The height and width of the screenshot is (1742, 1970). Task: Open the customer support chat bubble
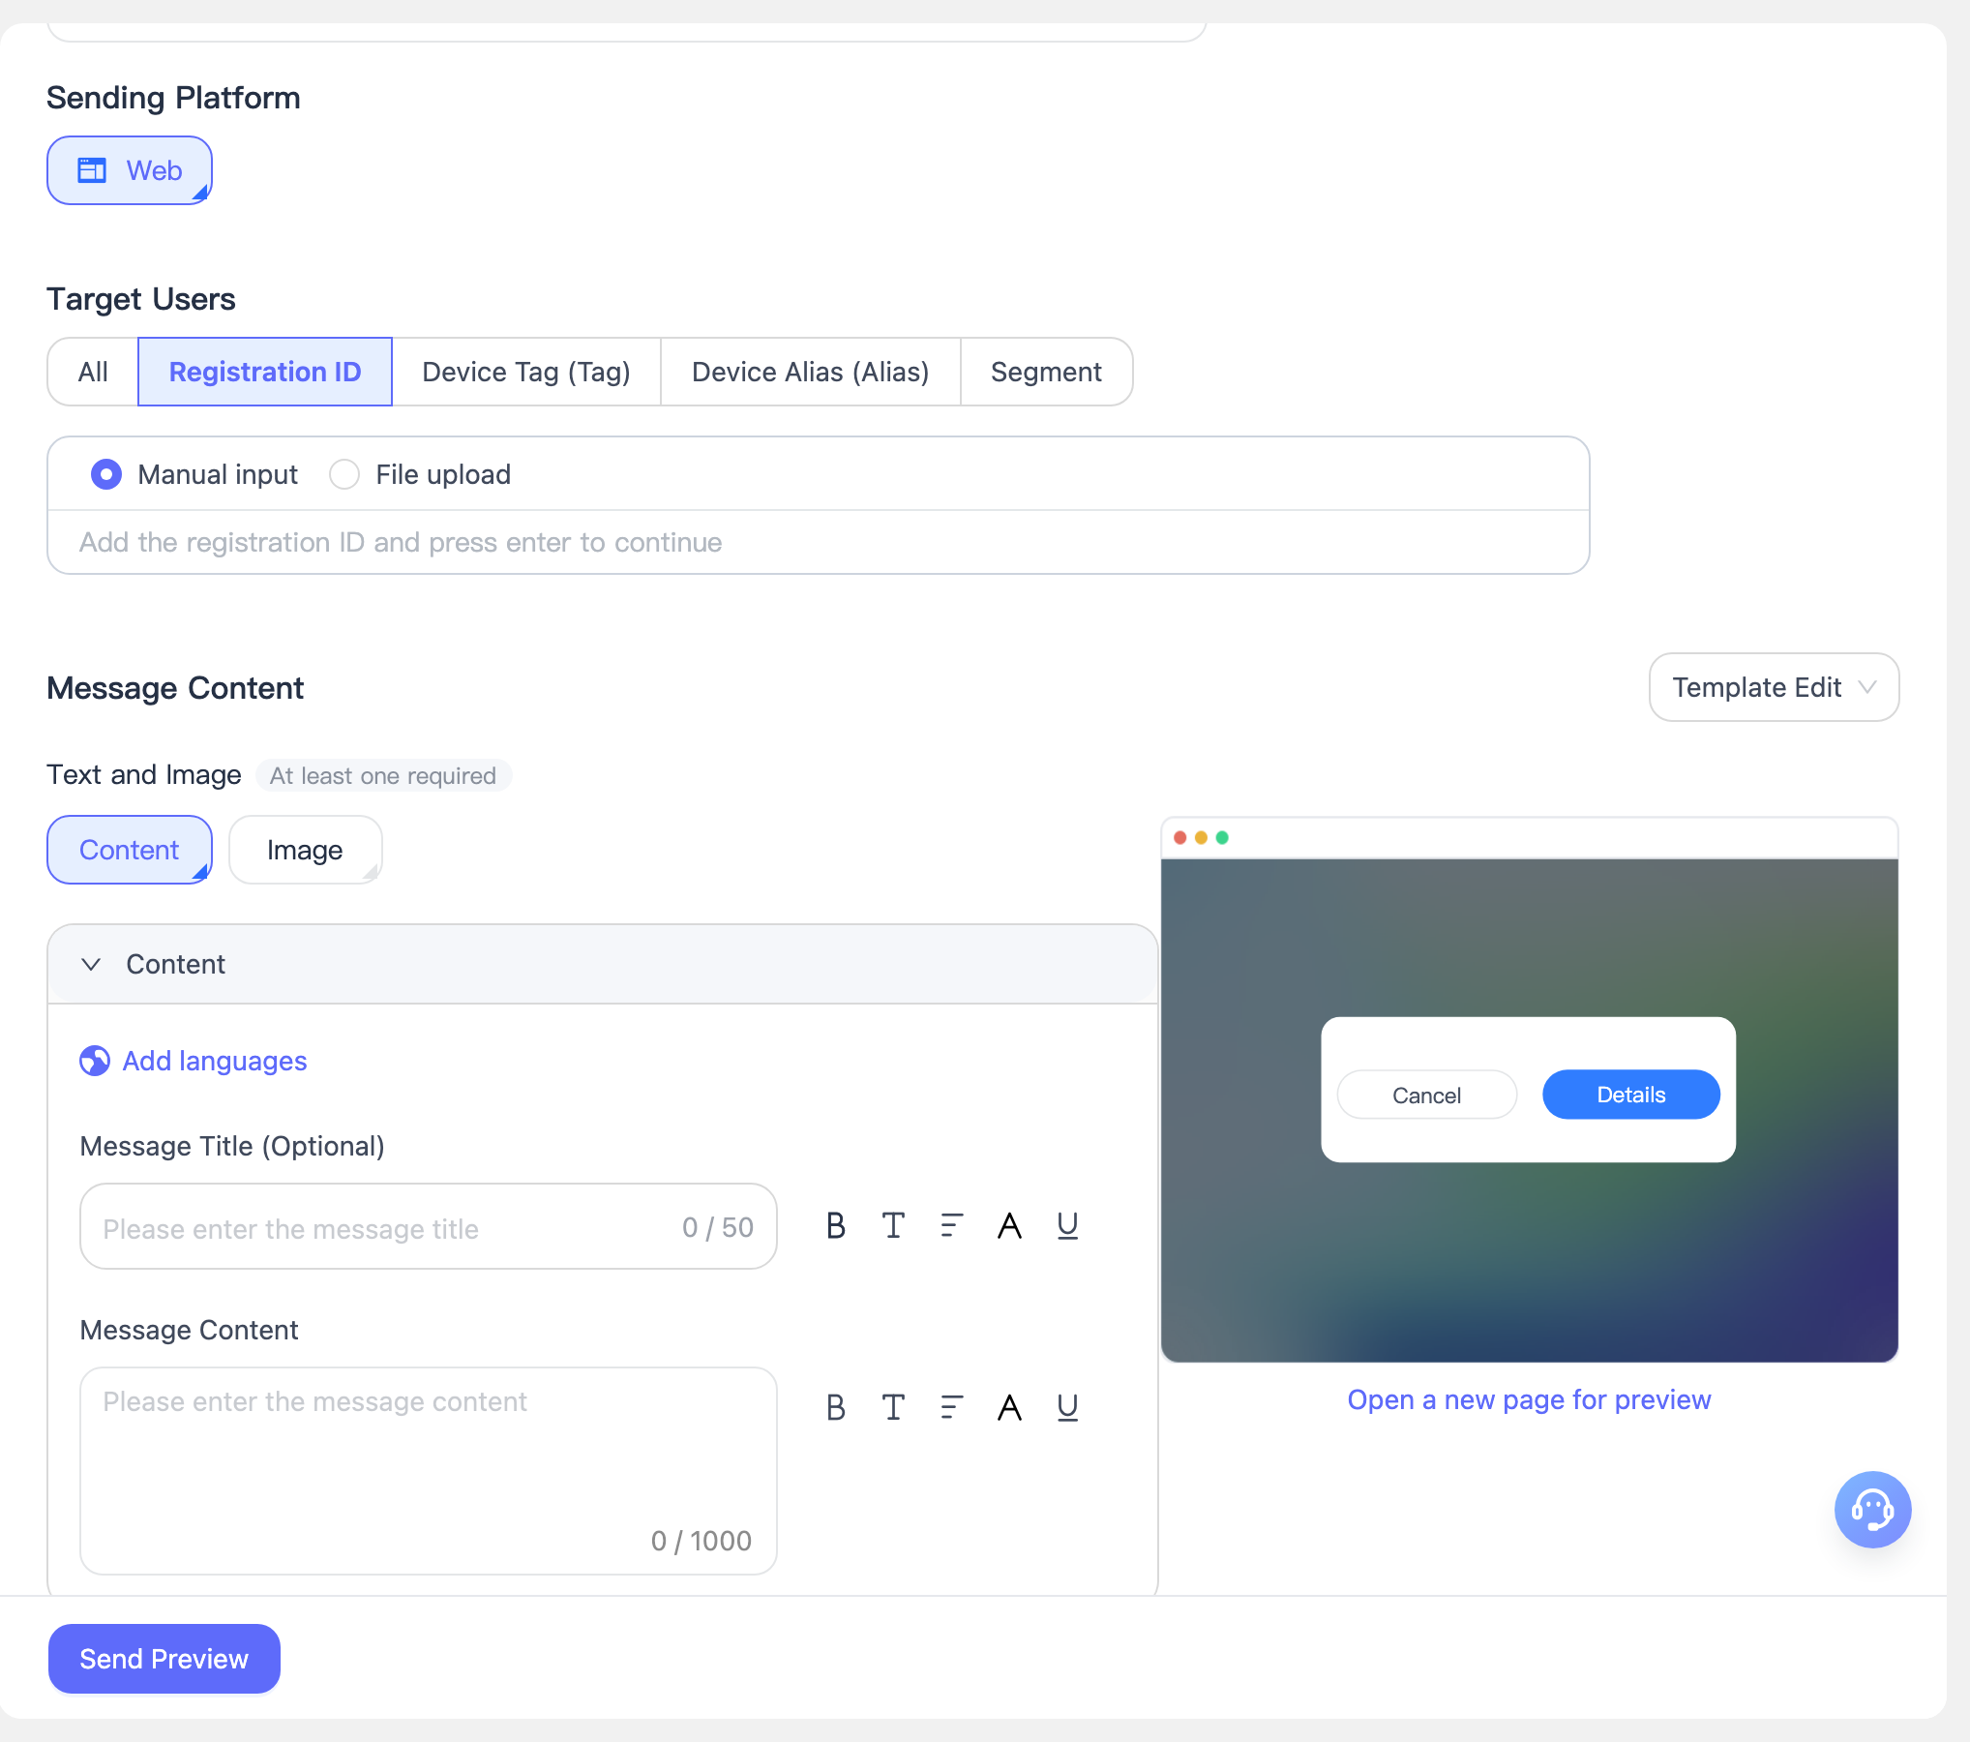coord(1873,1510)
